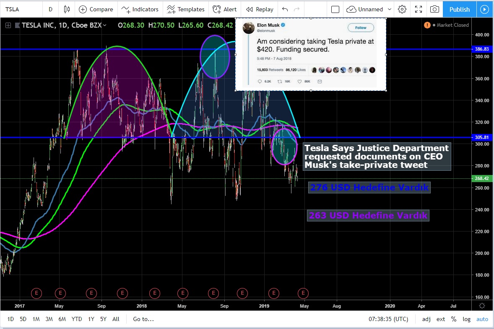The image size is (494, 329).
Task: Click the earnings E marker above May 2017
Action: coord(60,293)
